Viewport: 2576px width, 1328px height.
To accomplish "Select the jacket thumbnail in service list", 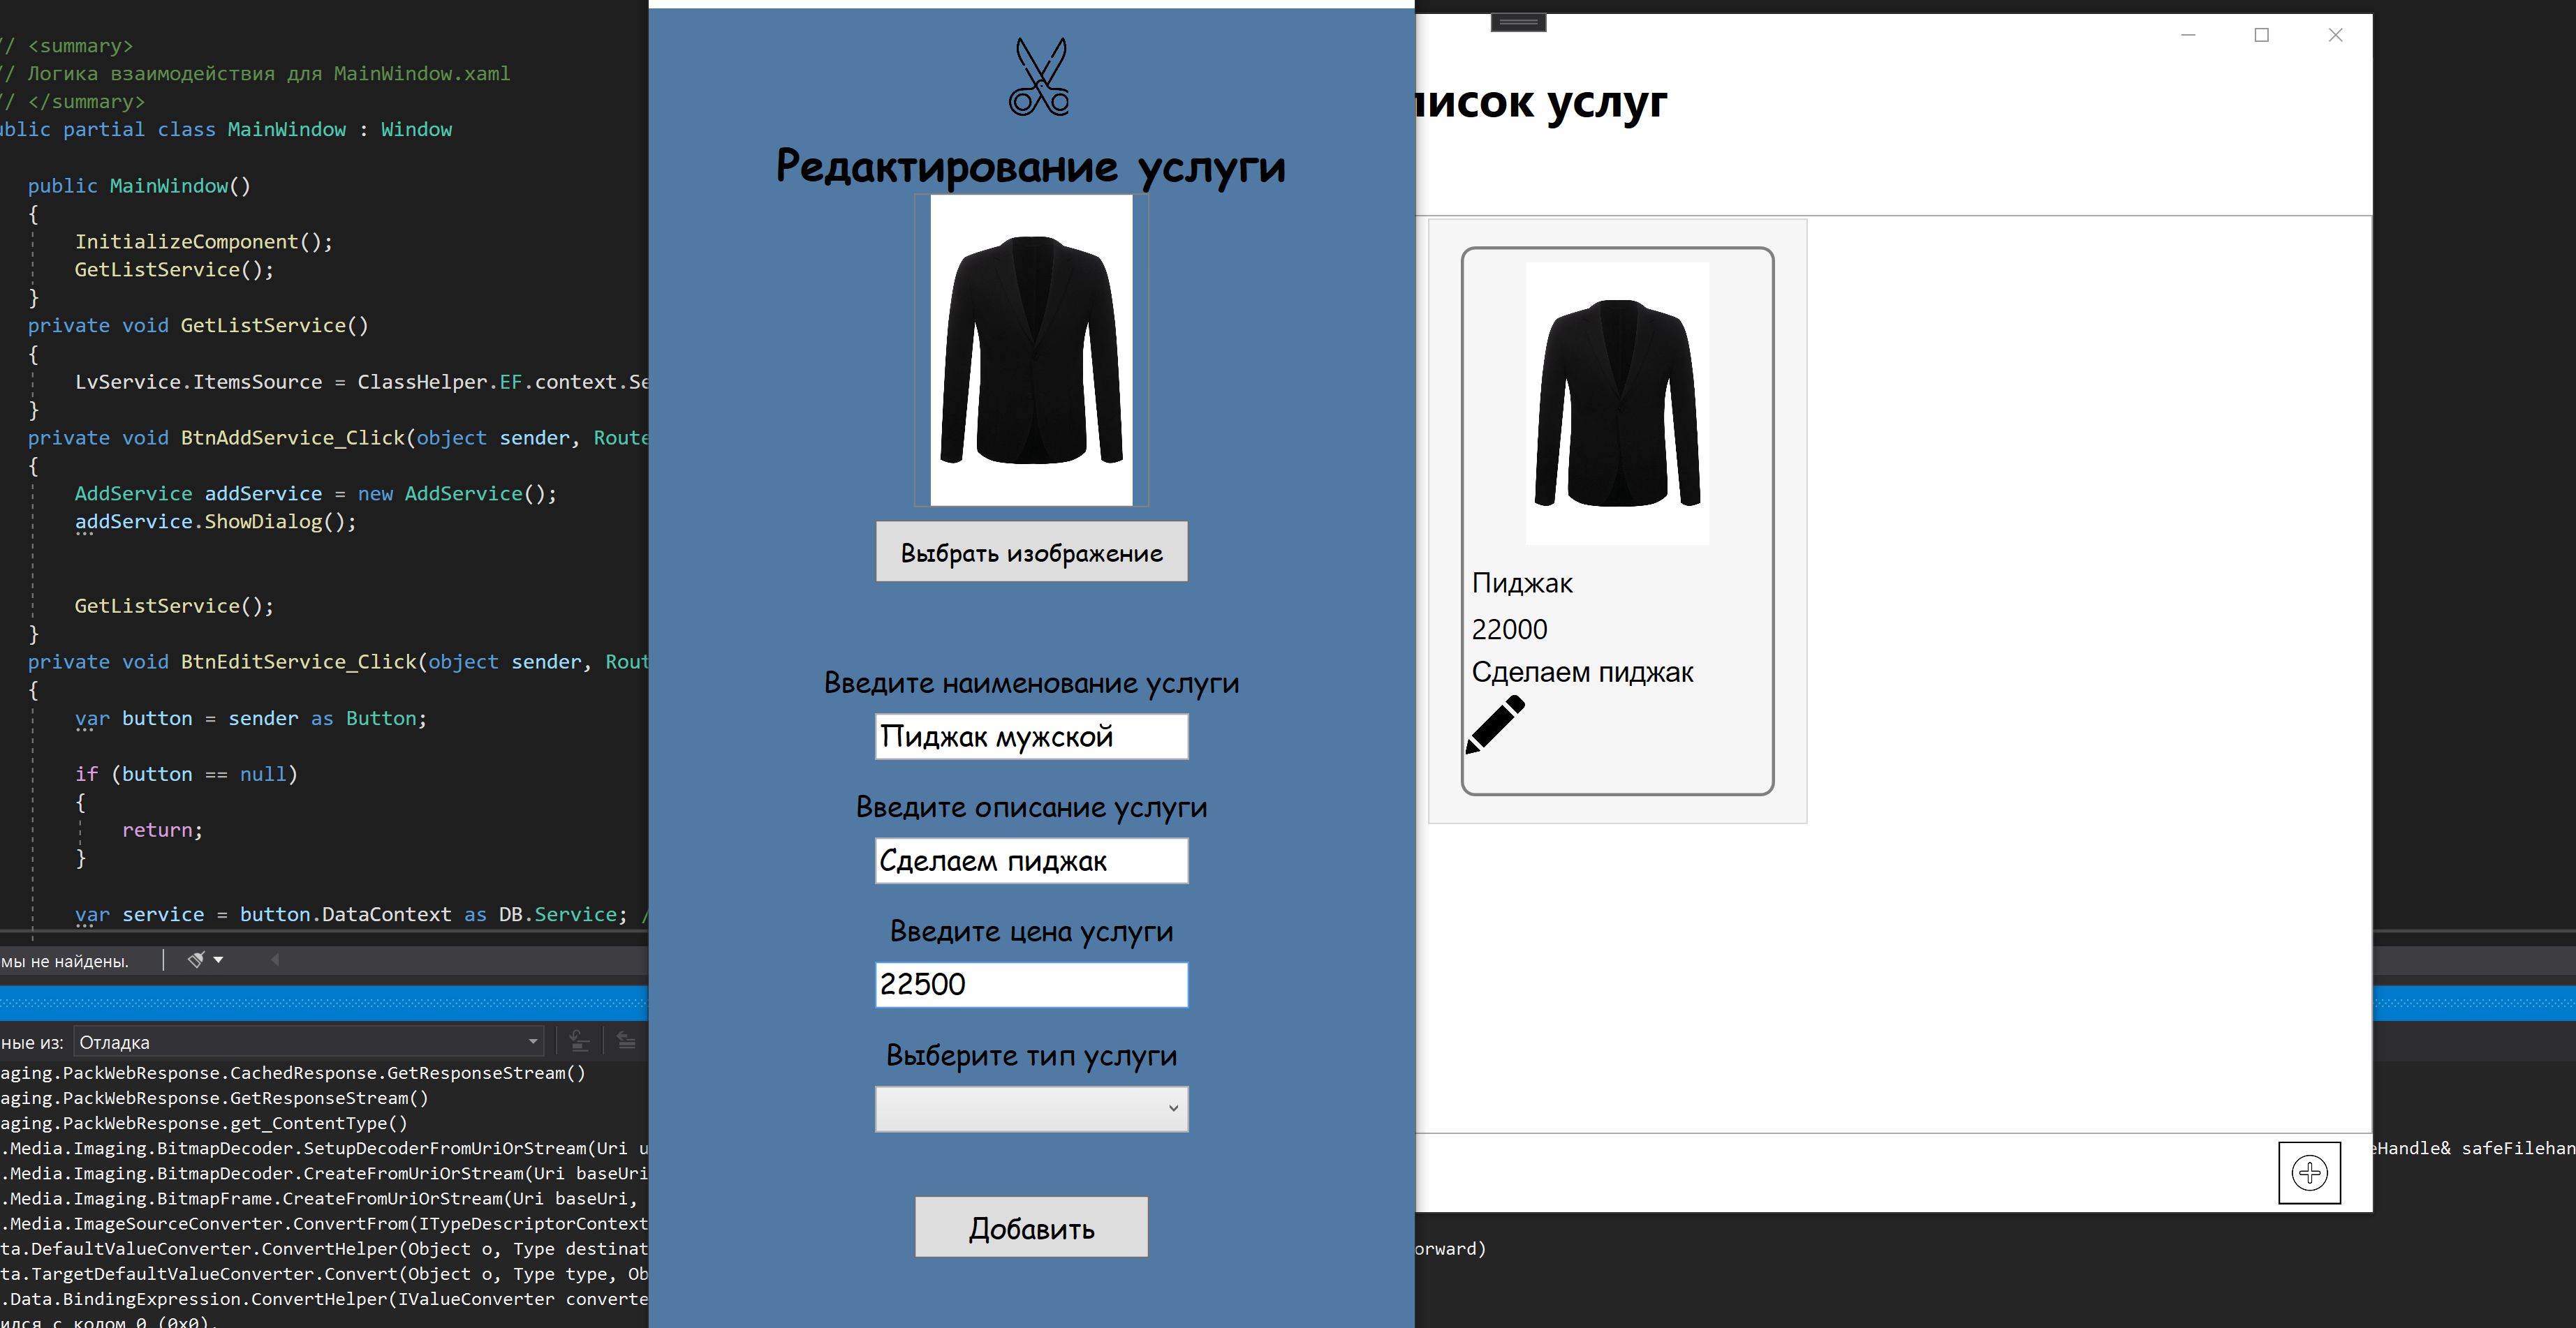I will tap(1617, 403).
